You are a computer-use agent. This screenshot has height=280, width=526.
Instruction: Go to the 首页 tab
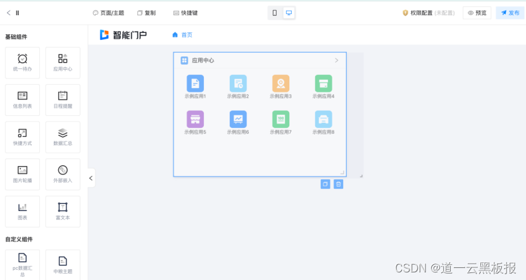pos(182,35)
